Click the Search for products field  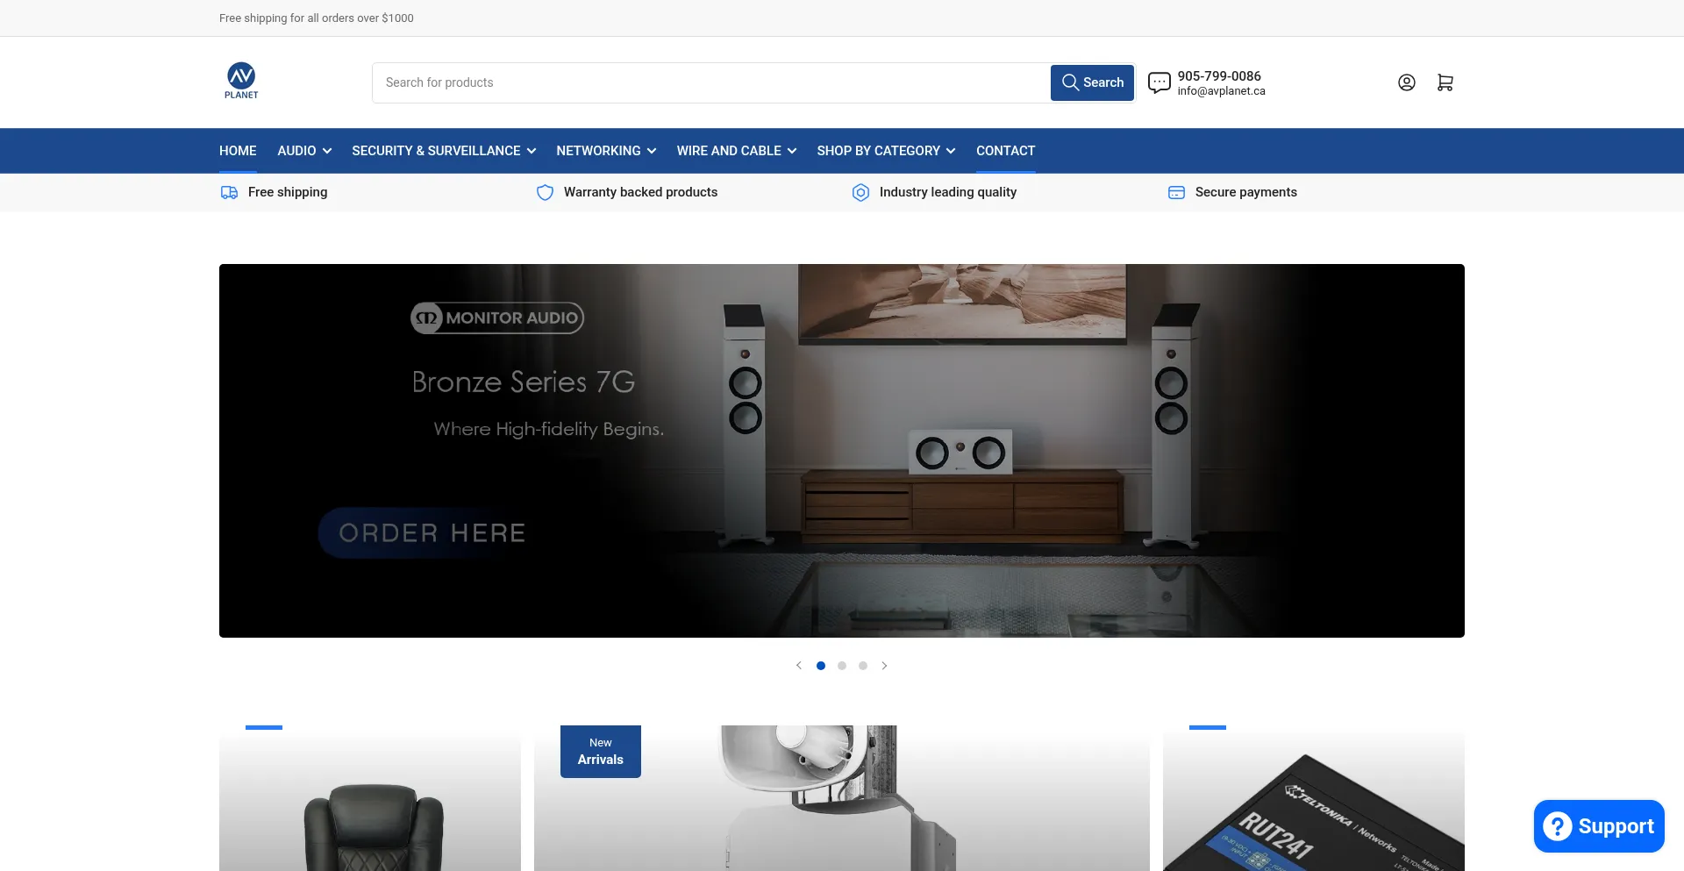(710, 82)
